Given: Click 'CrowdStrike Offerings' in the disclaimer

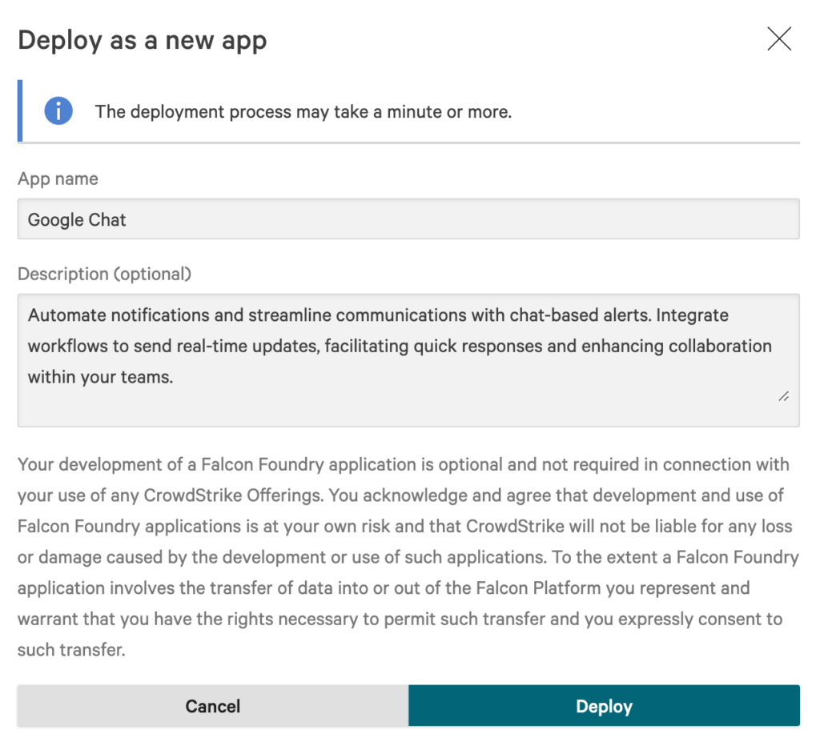Looking at the screenshot, I should [x=233, y=495].
